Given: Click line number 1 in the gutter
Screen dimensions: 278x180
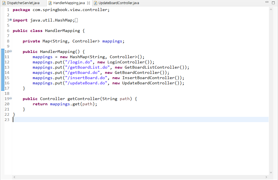Looking at the screenshot, I should [x=8, y=10].
